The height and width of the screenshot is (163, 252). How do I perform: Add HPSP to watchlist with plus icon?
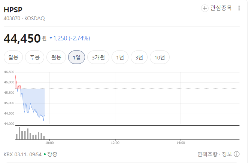click(x=204, y=8)
